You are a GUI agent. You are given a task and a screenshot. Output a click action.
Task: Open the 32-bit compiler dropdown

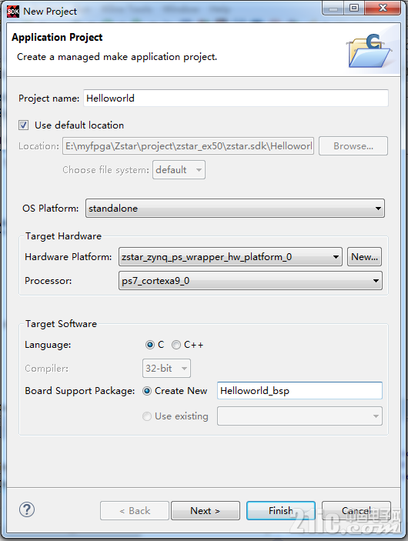click(166, 369)
